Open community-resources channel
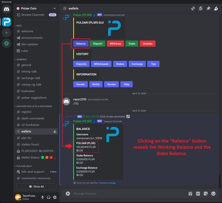The height and width of the screenshot is (203, 222). click(x=36, y=178)
